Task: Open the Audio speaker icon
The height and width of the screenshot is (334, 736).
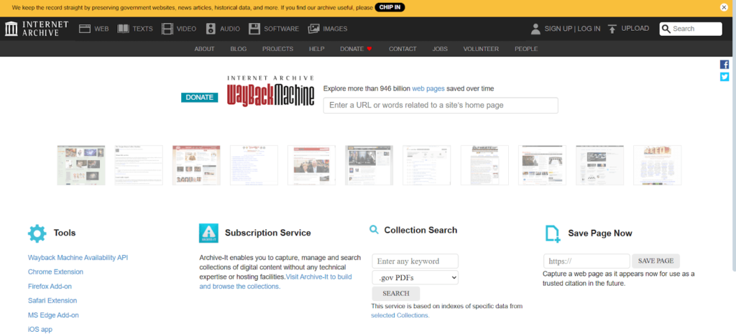Action: (x=211, y=29)
